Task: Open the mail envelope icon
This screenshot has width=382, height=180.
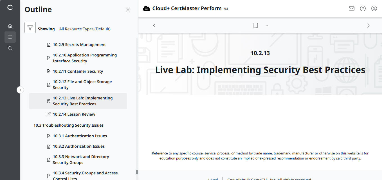Action: (351, 8)
